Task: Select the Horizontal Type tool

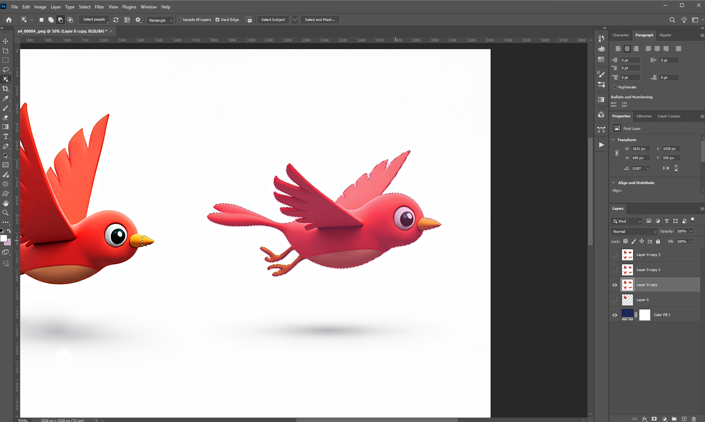Action: [6, 136]
